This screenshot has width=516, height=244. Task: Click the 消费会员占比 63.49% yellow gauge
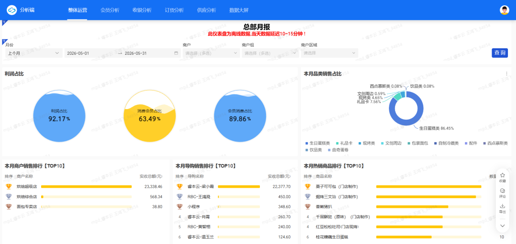tap(150, 116)
